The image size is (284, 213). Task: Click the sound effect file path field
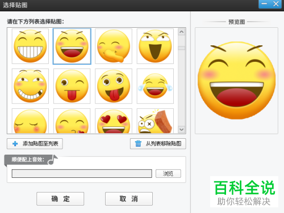(82, 173)
